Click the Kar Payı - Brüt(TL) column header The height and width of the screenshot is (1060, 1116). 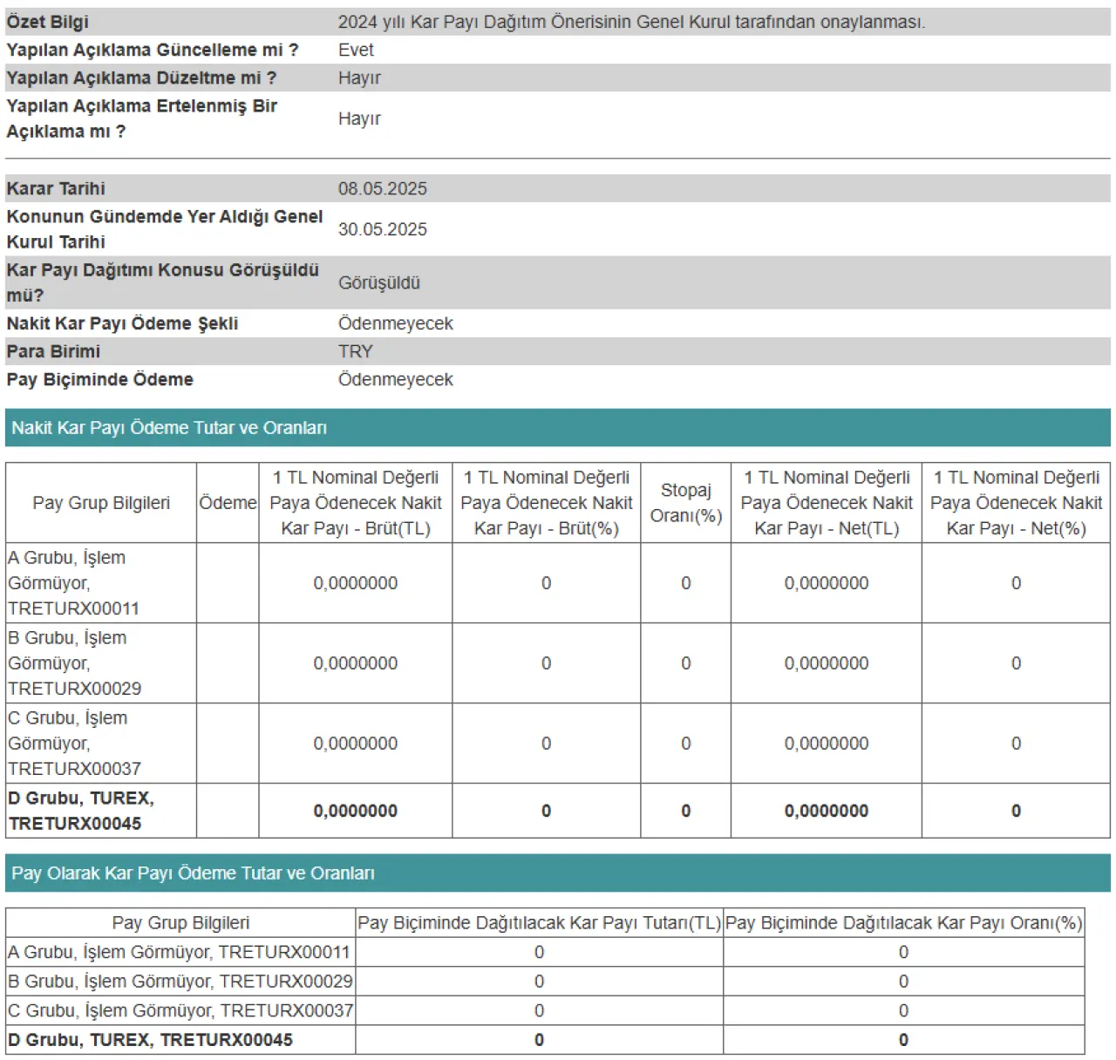[356, 503]
